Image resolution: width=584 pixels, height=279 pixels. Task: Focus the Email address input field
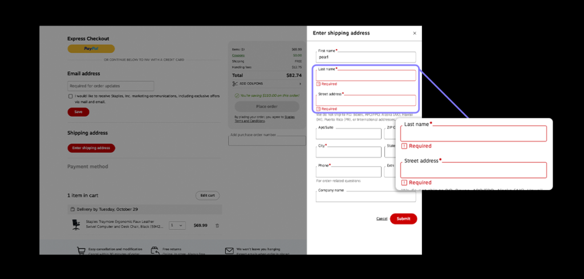click(x=111, y=86)
